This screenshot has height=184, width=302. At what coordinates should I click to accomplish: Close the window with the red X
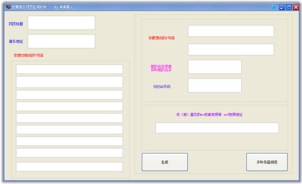[296, 8]
